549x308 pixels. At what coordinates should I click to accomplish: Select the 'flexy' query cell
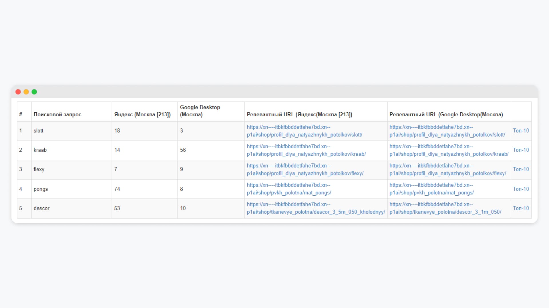coord(71,170)
